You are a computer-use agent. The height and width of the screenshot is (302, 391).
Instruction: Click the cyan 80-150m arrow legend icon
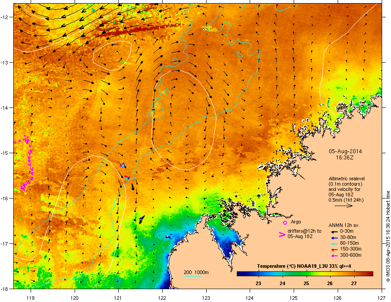(x=335, y=243)
